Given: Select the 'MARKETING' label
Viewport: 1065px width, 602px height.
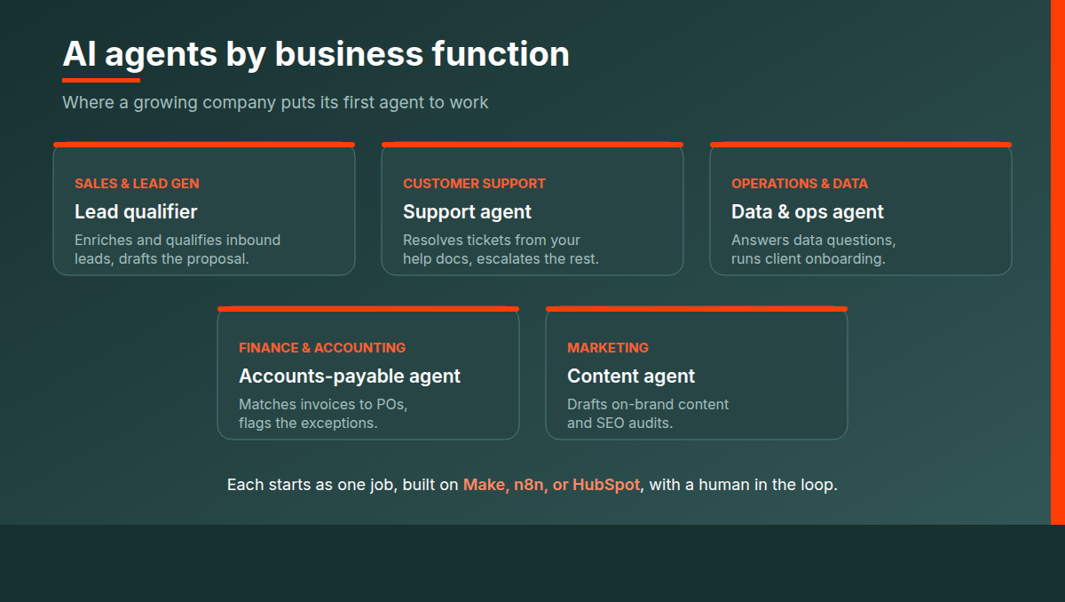Looking at the screenshot, I should pyautogui.click(x=608, y=348).
